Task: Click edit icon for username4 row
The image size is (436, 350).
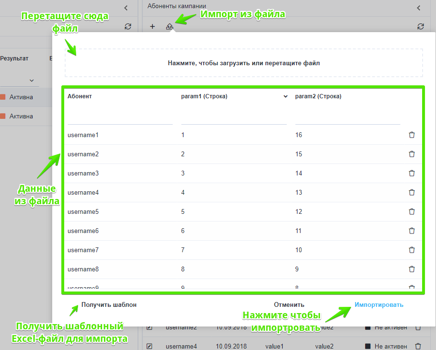Action: pos(149,346)
